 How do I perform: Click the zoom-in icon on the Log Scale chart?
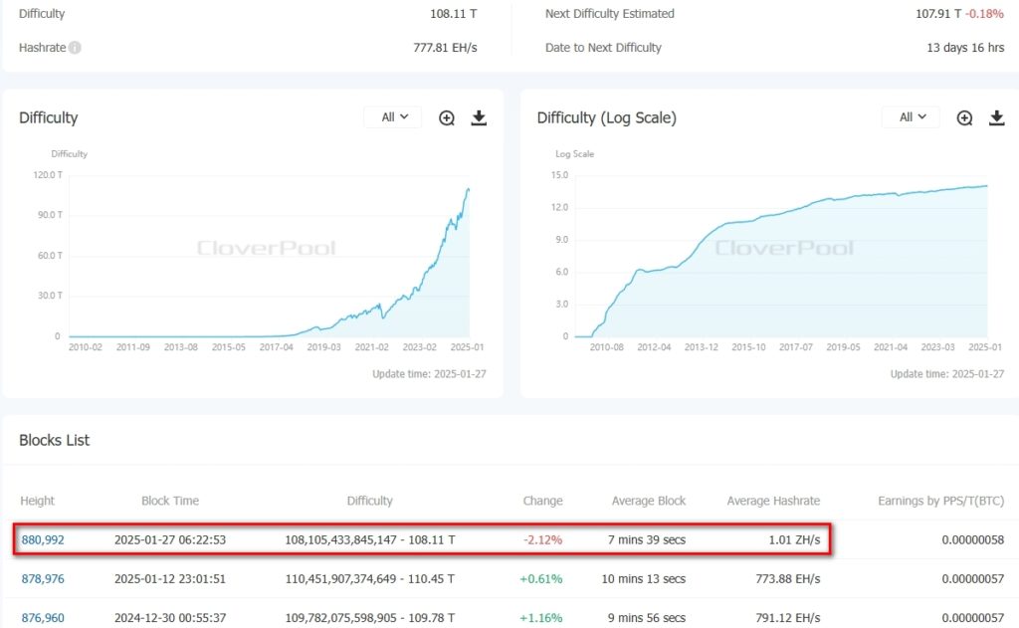pyautogui.click(x=963, y=116)
